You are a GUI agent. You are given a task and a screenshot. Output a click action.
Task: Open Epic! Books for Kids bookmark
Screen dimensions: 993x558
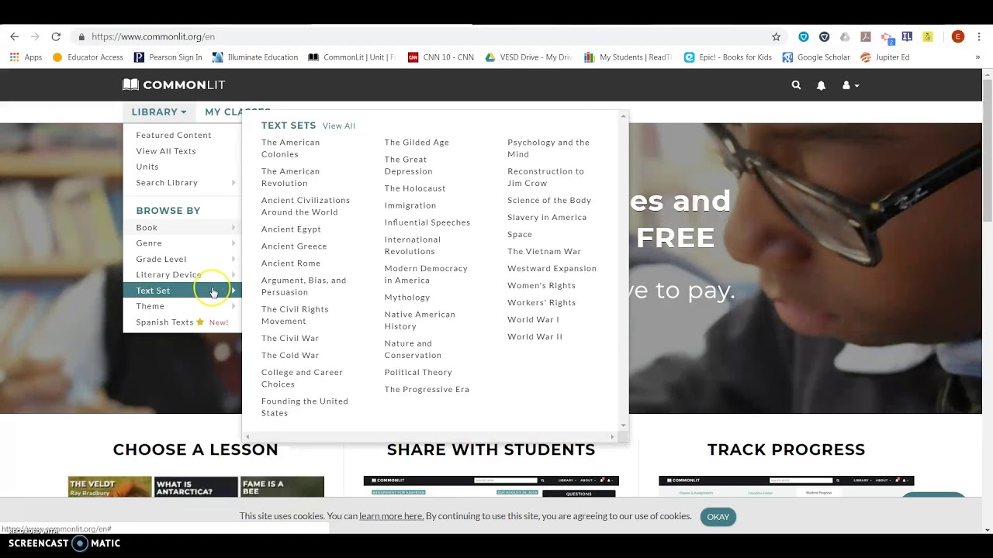(x=728, y=57)
